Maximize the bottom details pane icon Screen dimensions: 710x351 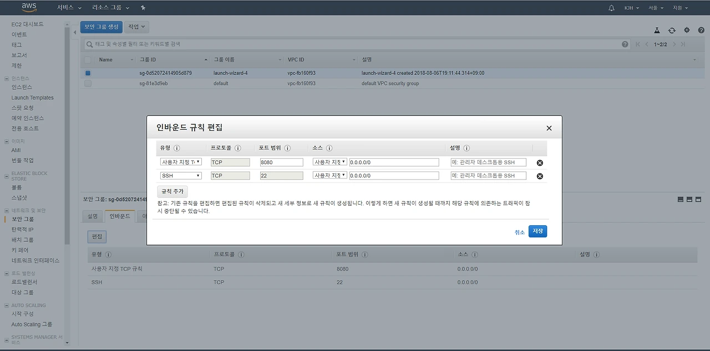coord(699,199)
